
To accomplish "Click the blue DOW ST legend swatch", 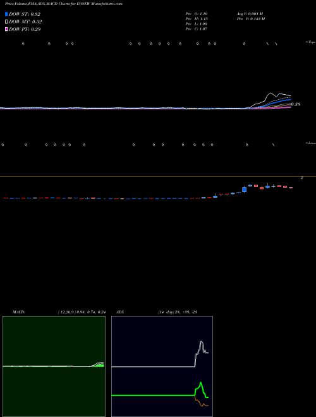I will pyautogui.click(x=6, y=14).
